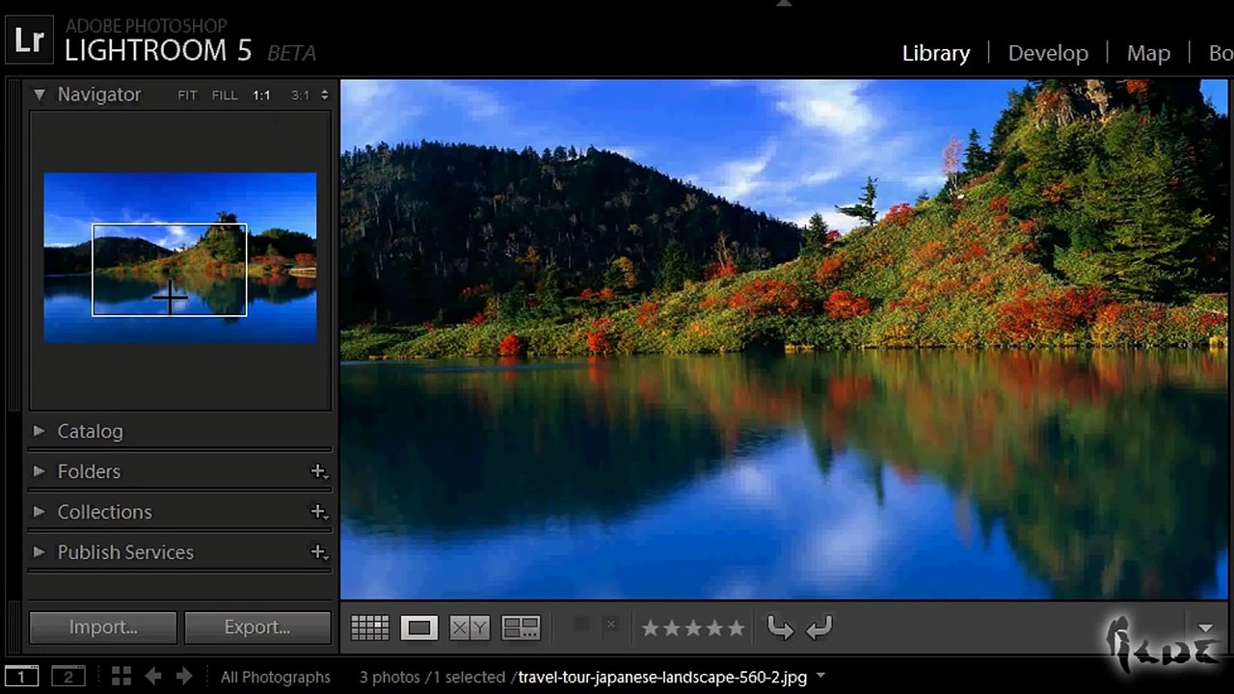Open second window button 2
The height and width of the screenshot is (694, 1234).
pyautogui.click(x=67, y=676)
